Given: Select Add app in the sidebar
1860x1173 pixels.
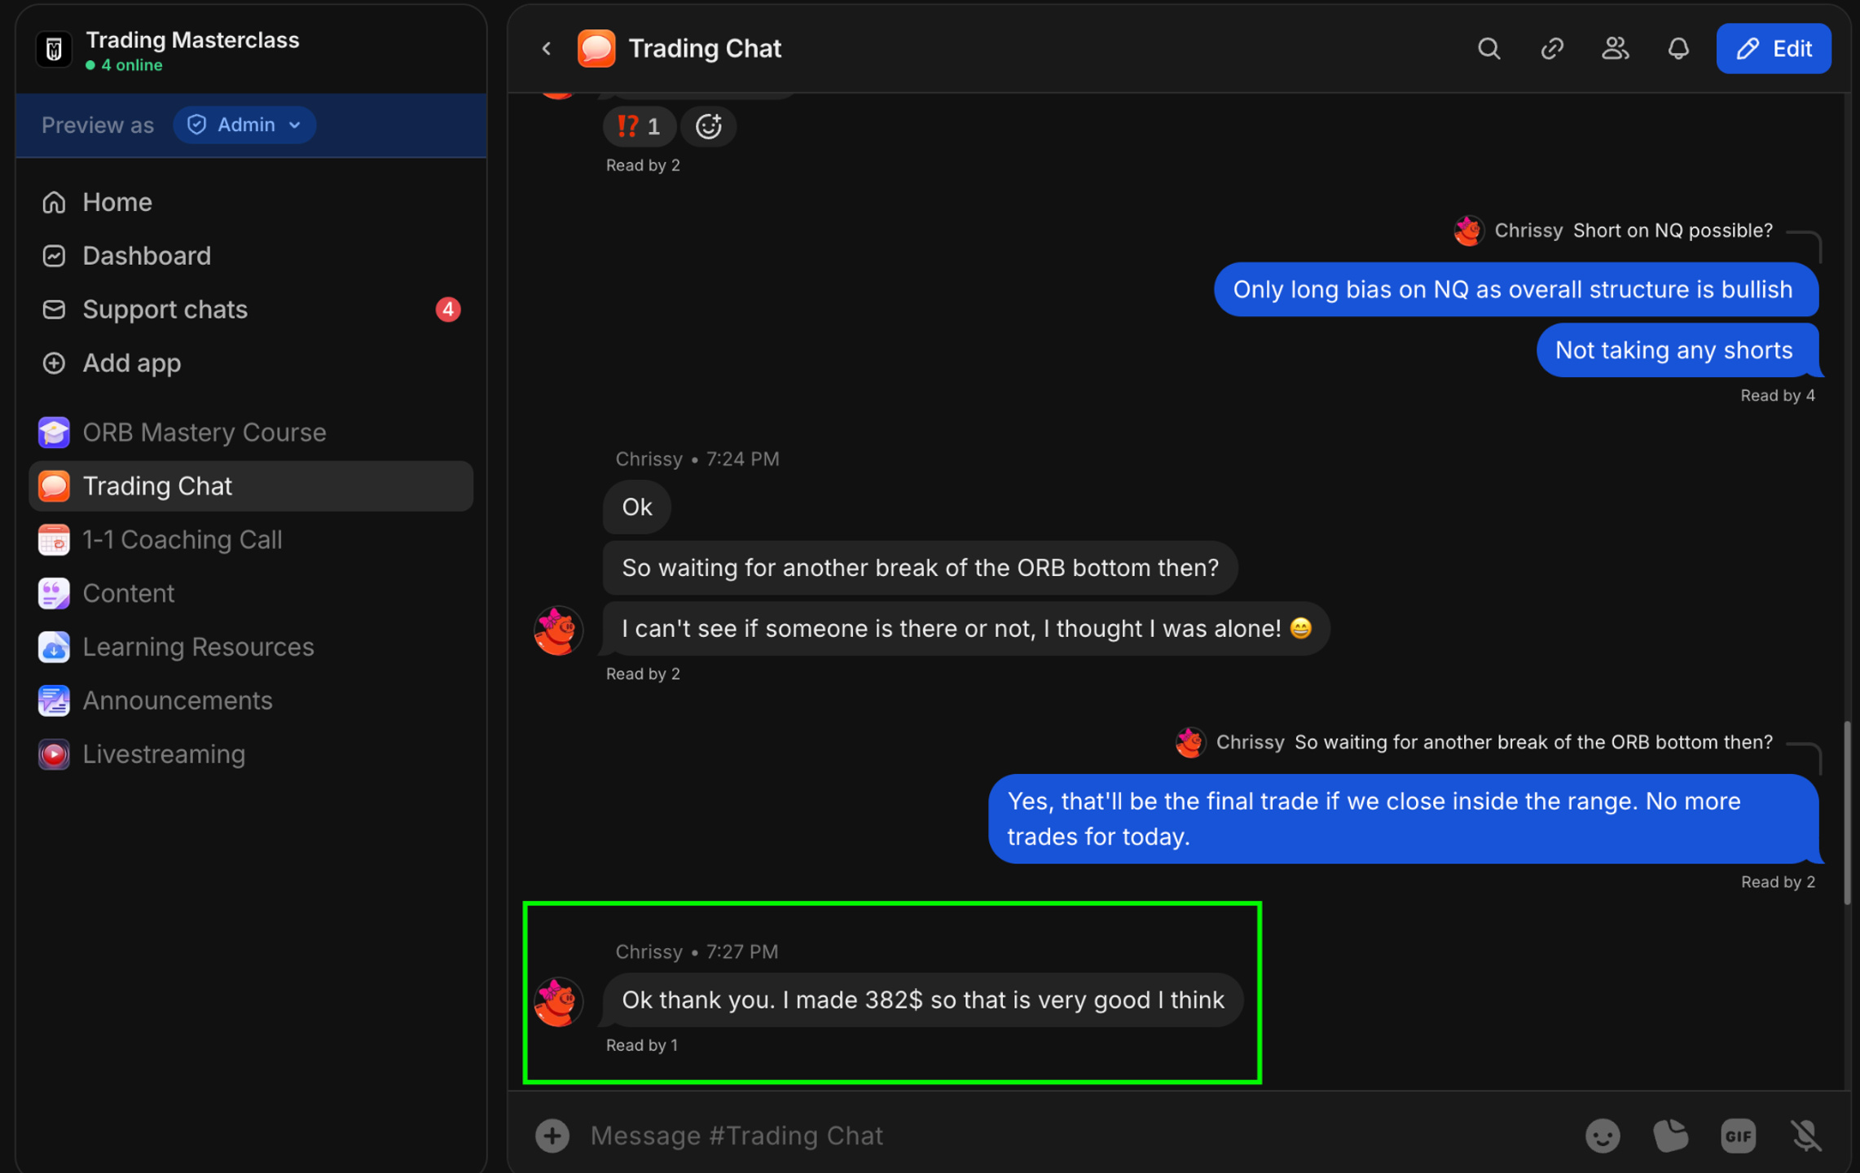Looking at the screenshot, I should [x=251, y=363].
